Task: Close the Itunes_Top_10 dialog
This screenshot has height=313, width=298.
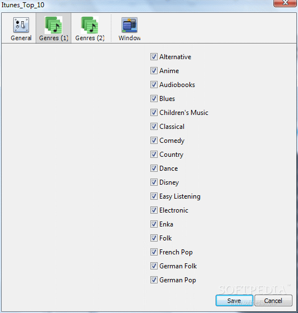Action: point(285,3)
